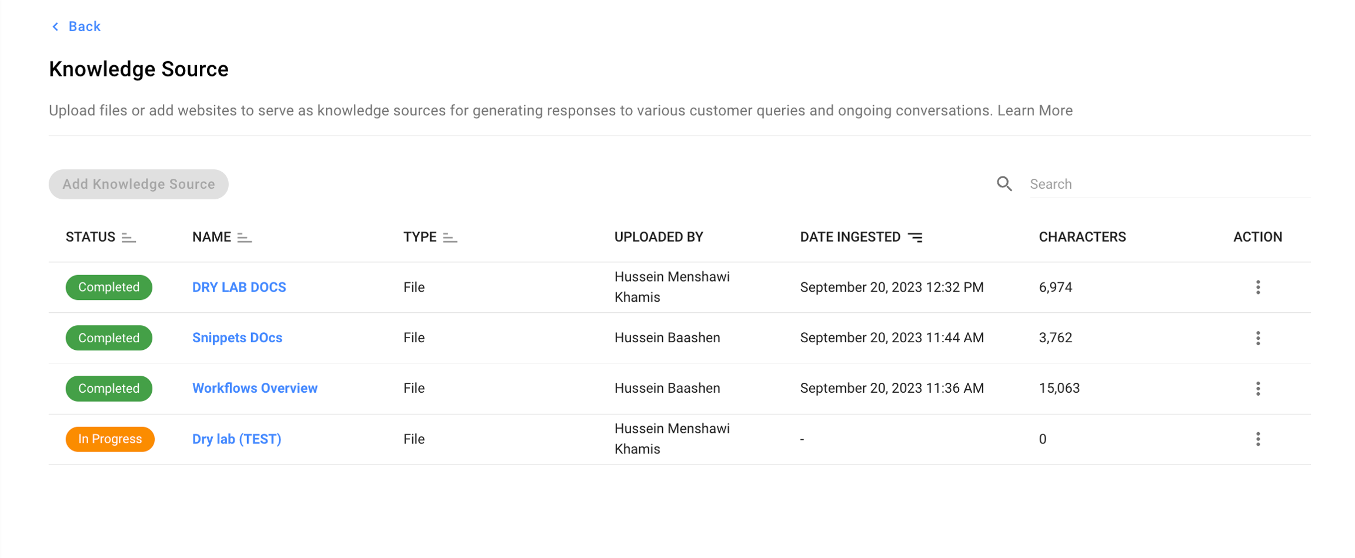
Task: Open action menu for DRY LAB DOCS row
Action: (1257, 287)
